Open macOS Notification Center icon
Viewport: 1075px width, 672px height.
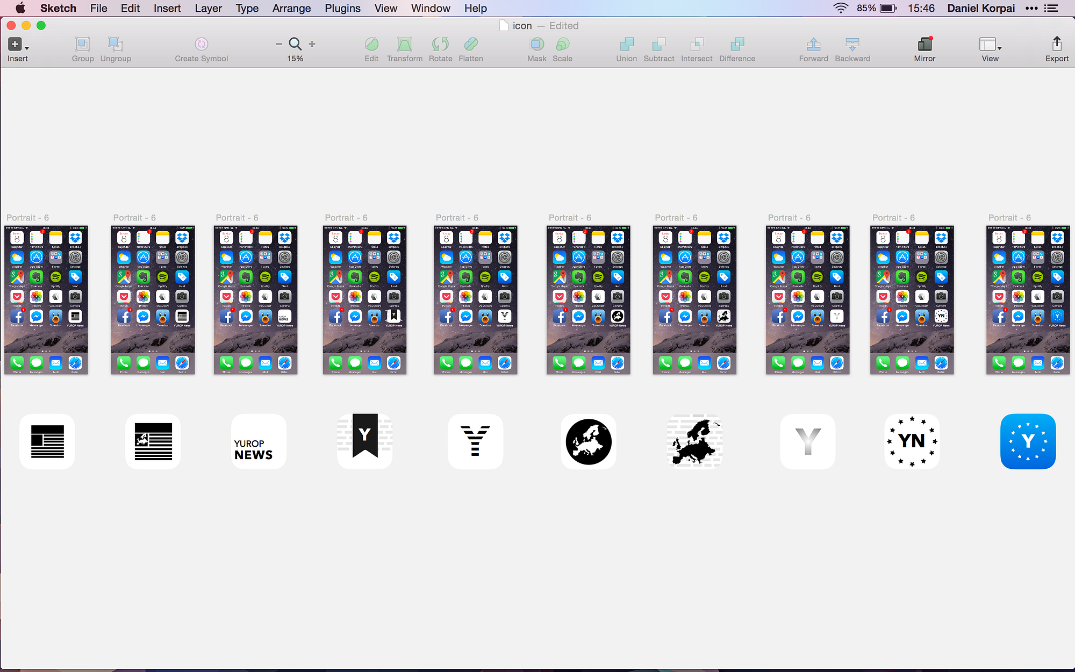pos(1051,8)
